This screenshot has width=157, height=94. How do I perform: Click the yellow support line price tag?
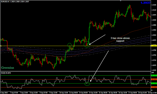(x=154, y=46)
